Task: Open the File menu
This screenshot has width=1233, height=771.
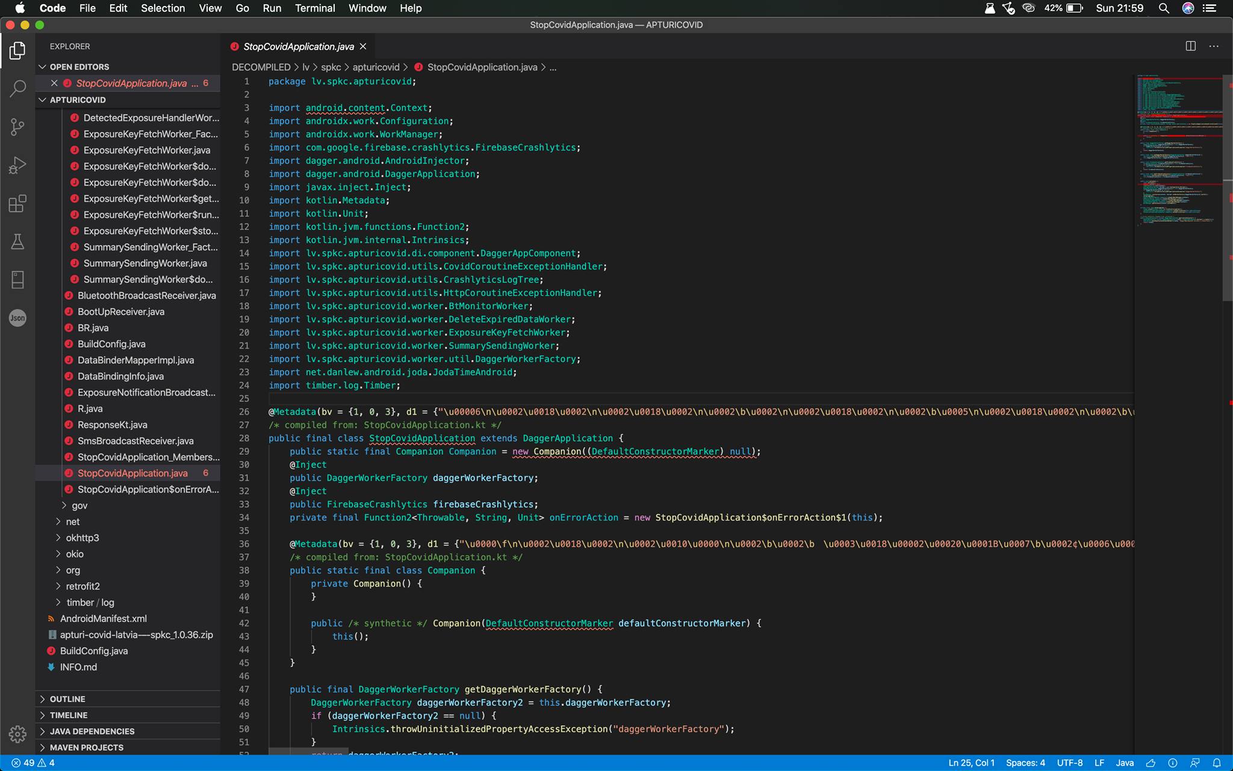Action: coord(87,8)
